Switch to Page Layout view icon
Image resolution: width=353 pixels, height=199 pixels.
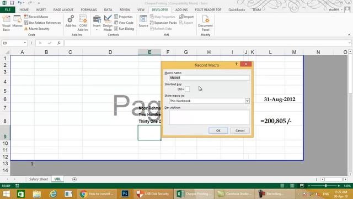tap(292, 186)
